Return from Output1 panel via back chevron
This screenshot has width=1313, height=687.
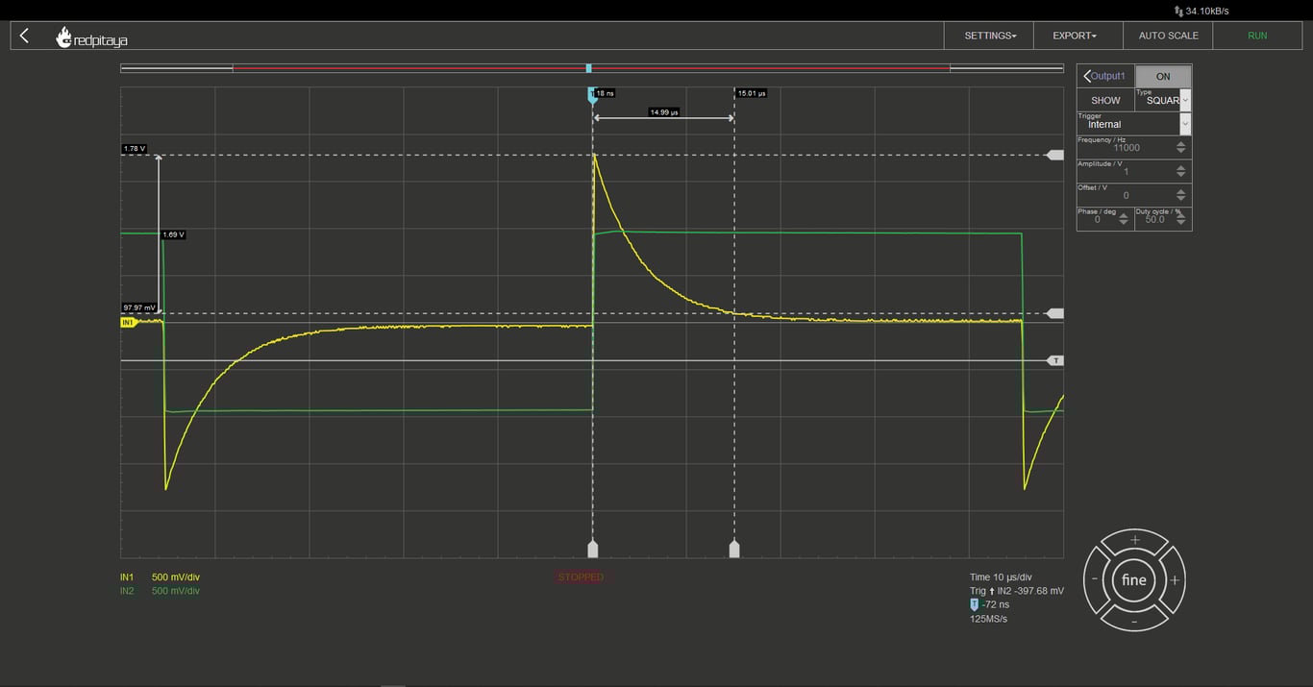(1087, 76)
